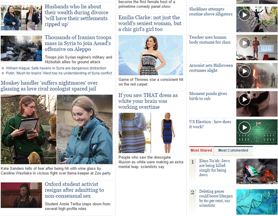278x216 pixels.
Task: Click rank number 1 in Most Shared
Action: click(x=193, y=162)
